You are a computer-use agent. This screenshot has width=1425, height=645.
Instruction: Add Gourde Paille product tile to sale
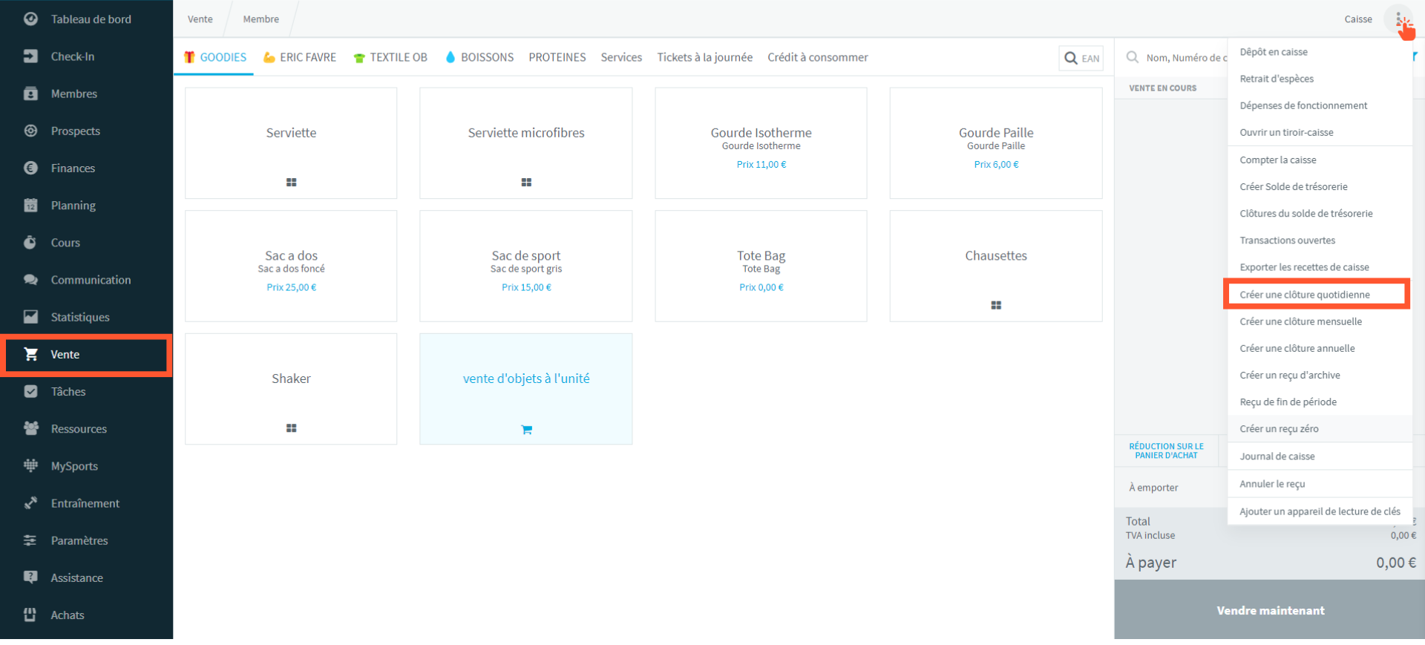click(x=996, y=143)
